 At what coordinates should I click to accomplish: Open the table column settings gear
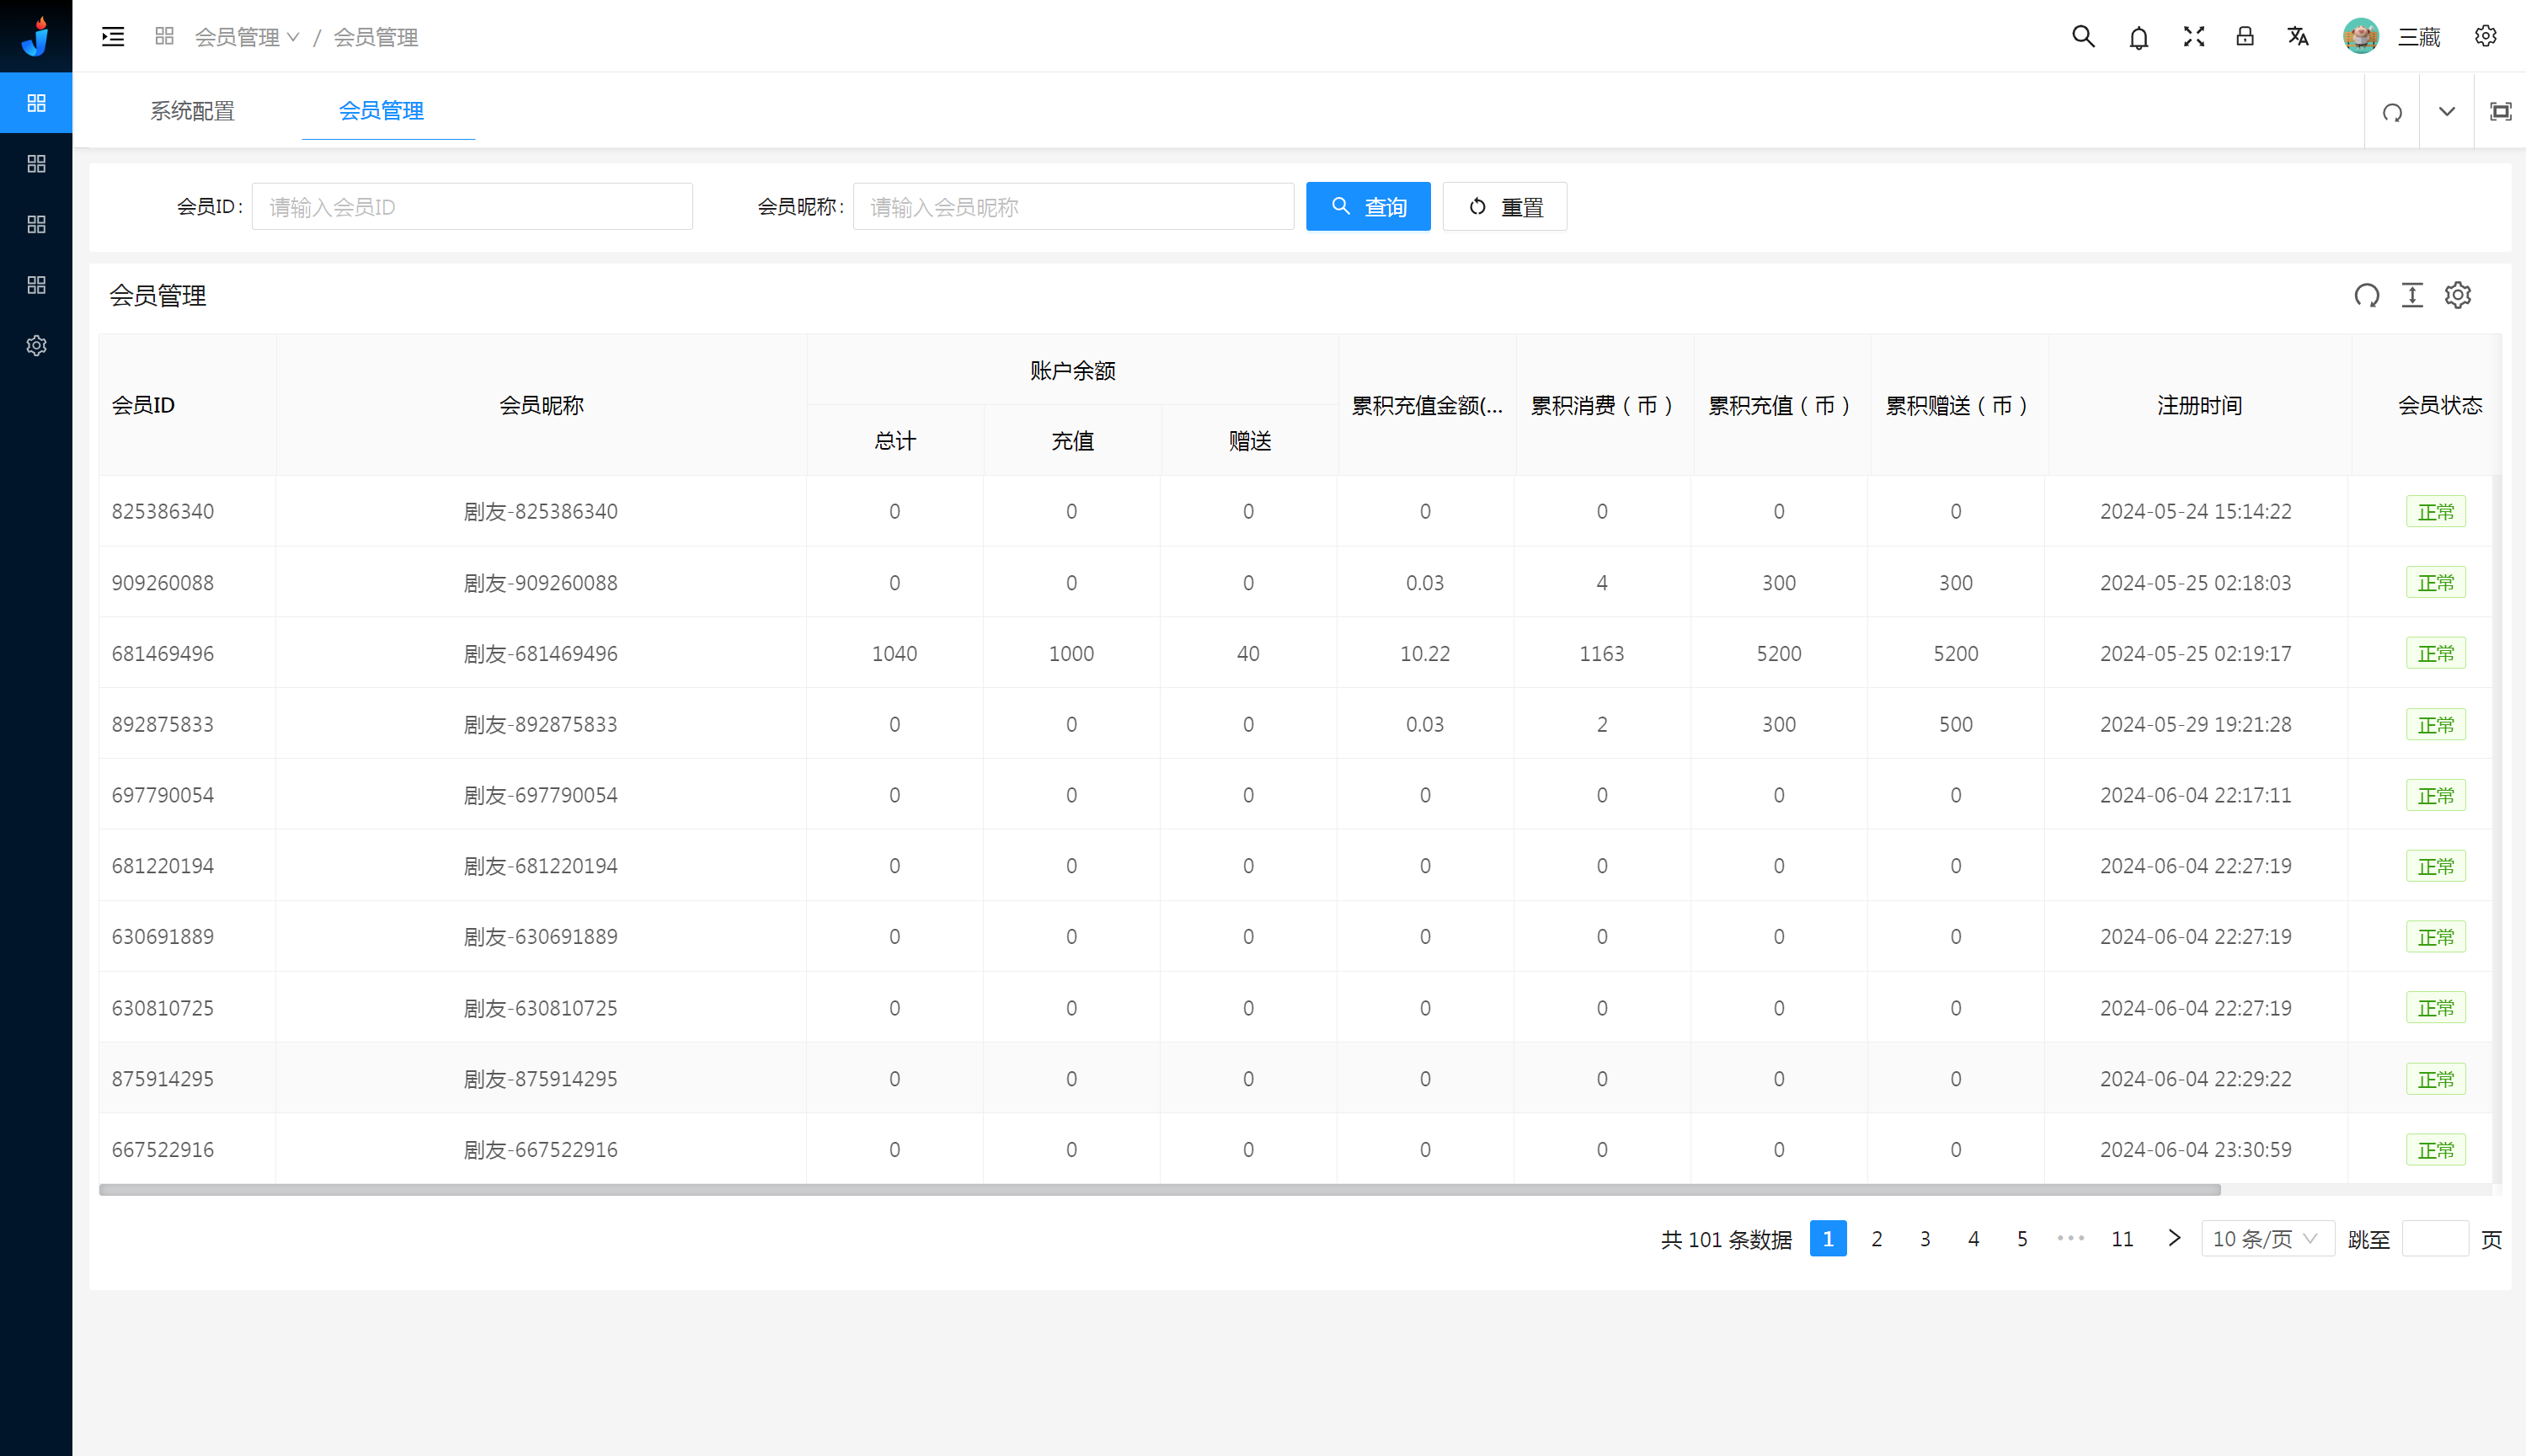click(2458, 296)
